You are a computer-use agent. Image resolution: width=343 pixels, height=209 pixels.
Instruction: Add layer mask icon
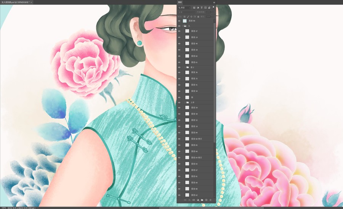[x=194, y=200]
